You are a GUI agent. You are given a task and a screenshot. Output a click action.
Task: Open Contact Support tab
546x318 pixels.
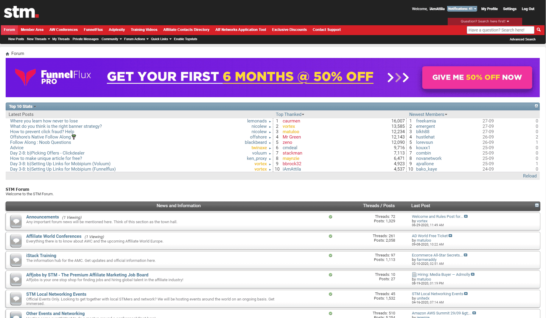click(x=326, y=30)
